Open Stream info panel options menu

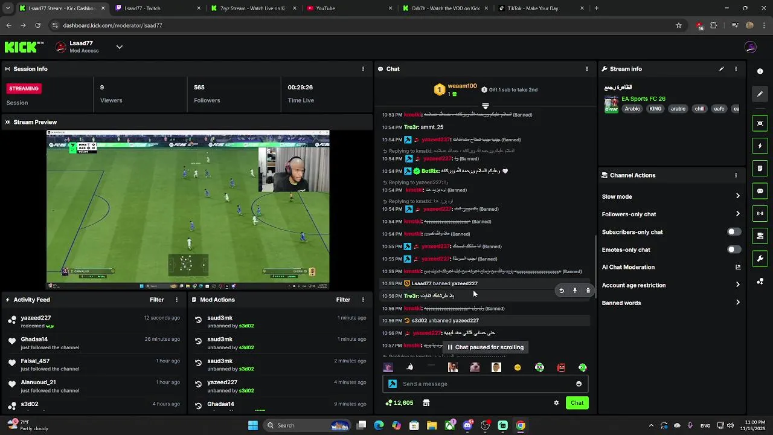(736, 69)
